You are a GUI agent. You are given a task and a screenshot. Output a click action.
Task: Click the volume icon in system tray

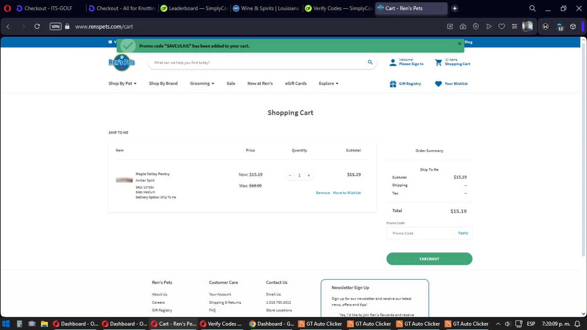point(508,324)
